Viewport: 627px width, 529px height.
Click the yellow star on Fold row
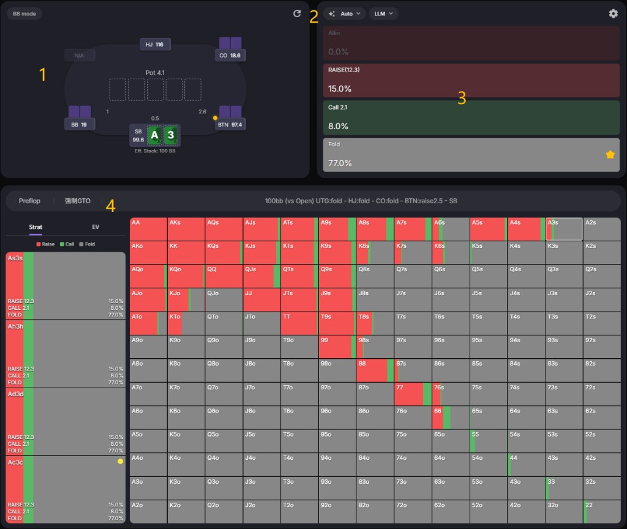tap(610, 154)
